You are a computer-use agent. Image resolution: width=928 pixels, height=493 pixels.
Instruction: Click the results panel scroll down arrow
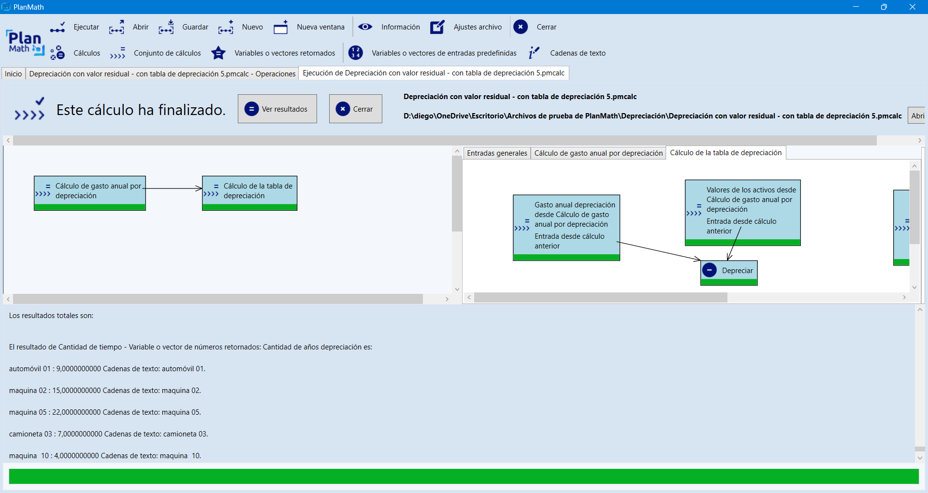tap(920, 458)
